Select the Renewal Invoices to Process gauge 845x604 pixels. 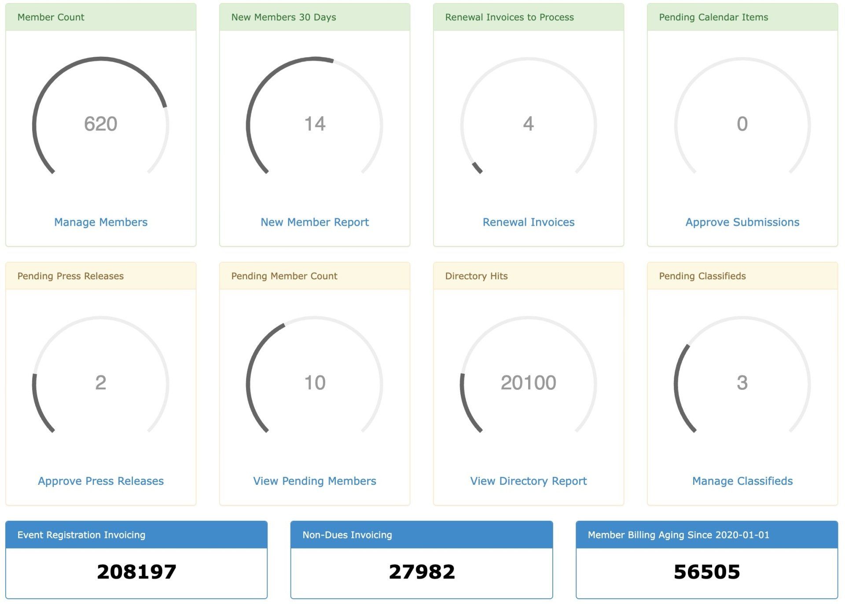529,124
